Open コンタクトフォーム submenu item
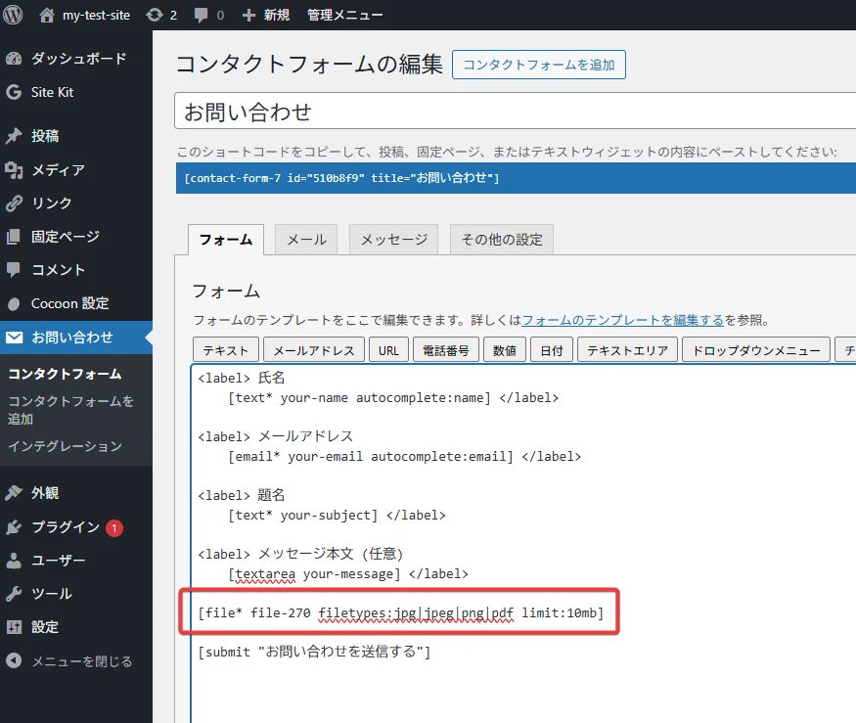The width and height of the screenshot is (856, 723). [65, 374]
